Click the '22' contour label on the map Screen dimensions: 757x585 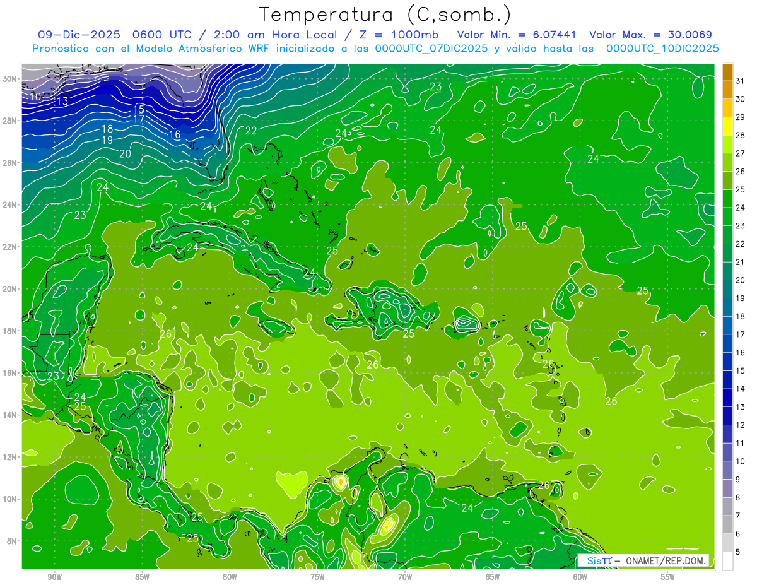[251, 131]
